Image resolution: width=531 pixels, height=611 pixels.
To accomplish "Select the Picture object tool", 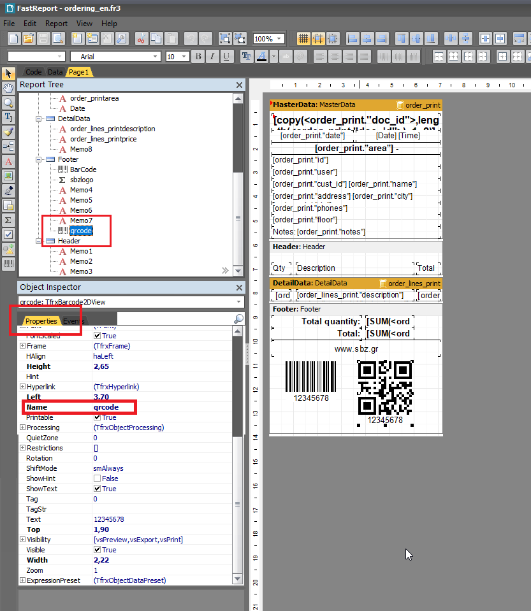I will coord(8,176).
